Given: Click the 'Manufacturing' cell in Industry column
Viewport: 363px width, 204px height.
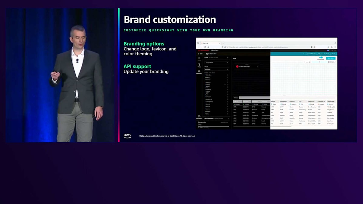Looking at the screenshot, I should pyautogui.click(x=266, y=118).
